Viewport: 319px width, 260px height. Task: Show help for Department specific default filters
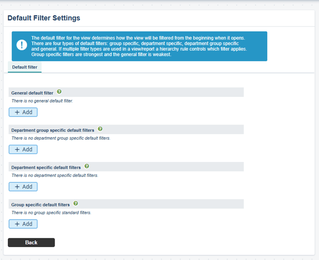[x=87, y=167]
